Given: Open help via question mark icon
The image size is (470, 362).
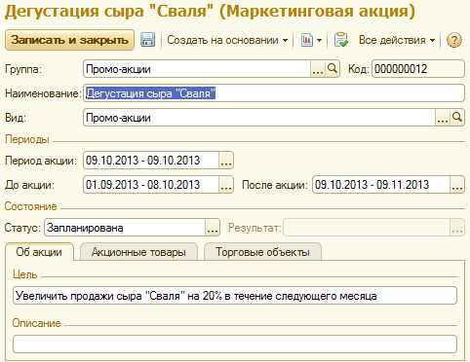Looking at the screenshot, I should tap(454, 40).
